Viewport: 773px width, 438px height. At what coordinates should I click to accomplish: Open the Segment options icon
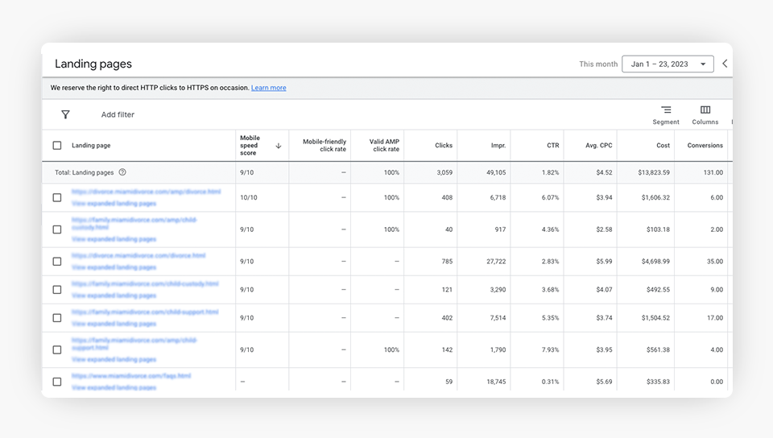[x=666, y=110]
